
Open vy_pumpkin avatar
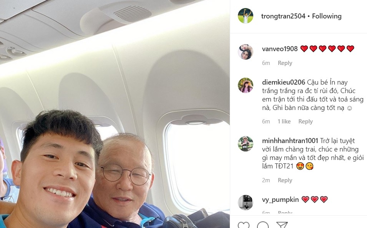click(246, 203)
